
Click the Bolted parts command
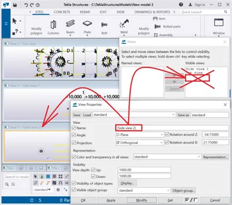tap(167, 26)
